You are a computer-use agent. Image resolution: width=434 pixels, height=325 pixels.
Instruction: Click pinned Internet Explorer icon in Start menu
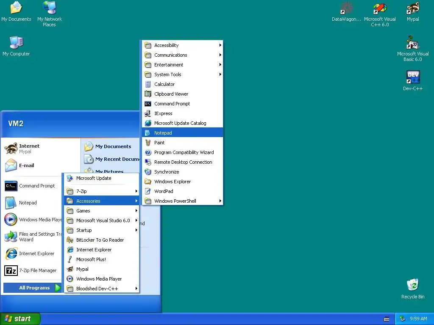coord(11,253)
